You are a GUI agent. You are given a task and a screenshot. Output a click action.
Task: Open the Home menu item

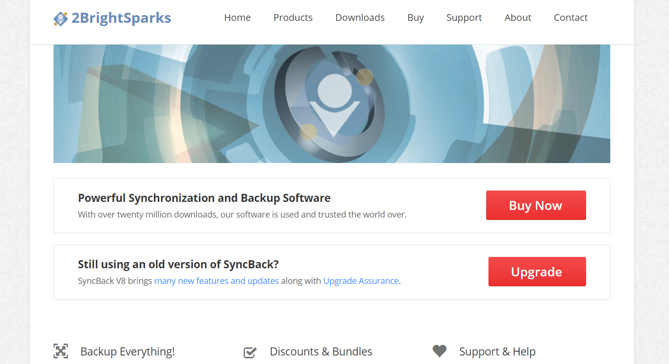[x=237, y=18]
